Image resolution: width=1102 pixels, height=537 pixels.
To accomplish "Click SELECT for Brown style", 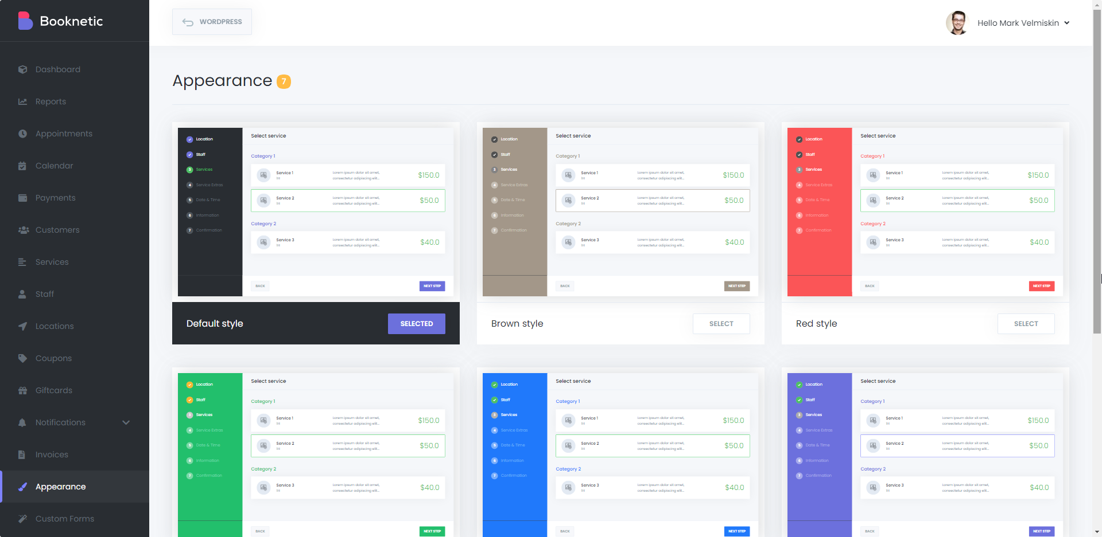I will 721,324.
